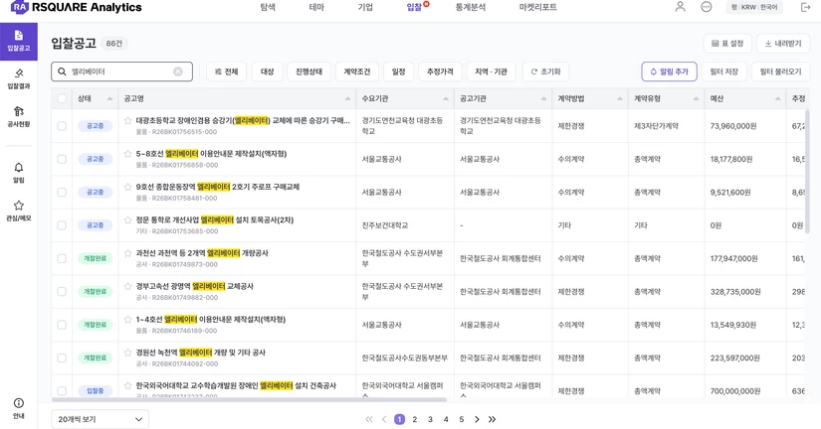821x429 pixels.
Task: Open the 공사현황 sidebar section
Action: pyautogui.click(x=18, y=116)
